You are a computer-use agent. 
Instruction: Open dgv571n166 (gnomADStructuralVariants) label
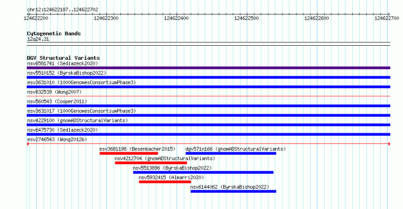[x=235, y=149]
